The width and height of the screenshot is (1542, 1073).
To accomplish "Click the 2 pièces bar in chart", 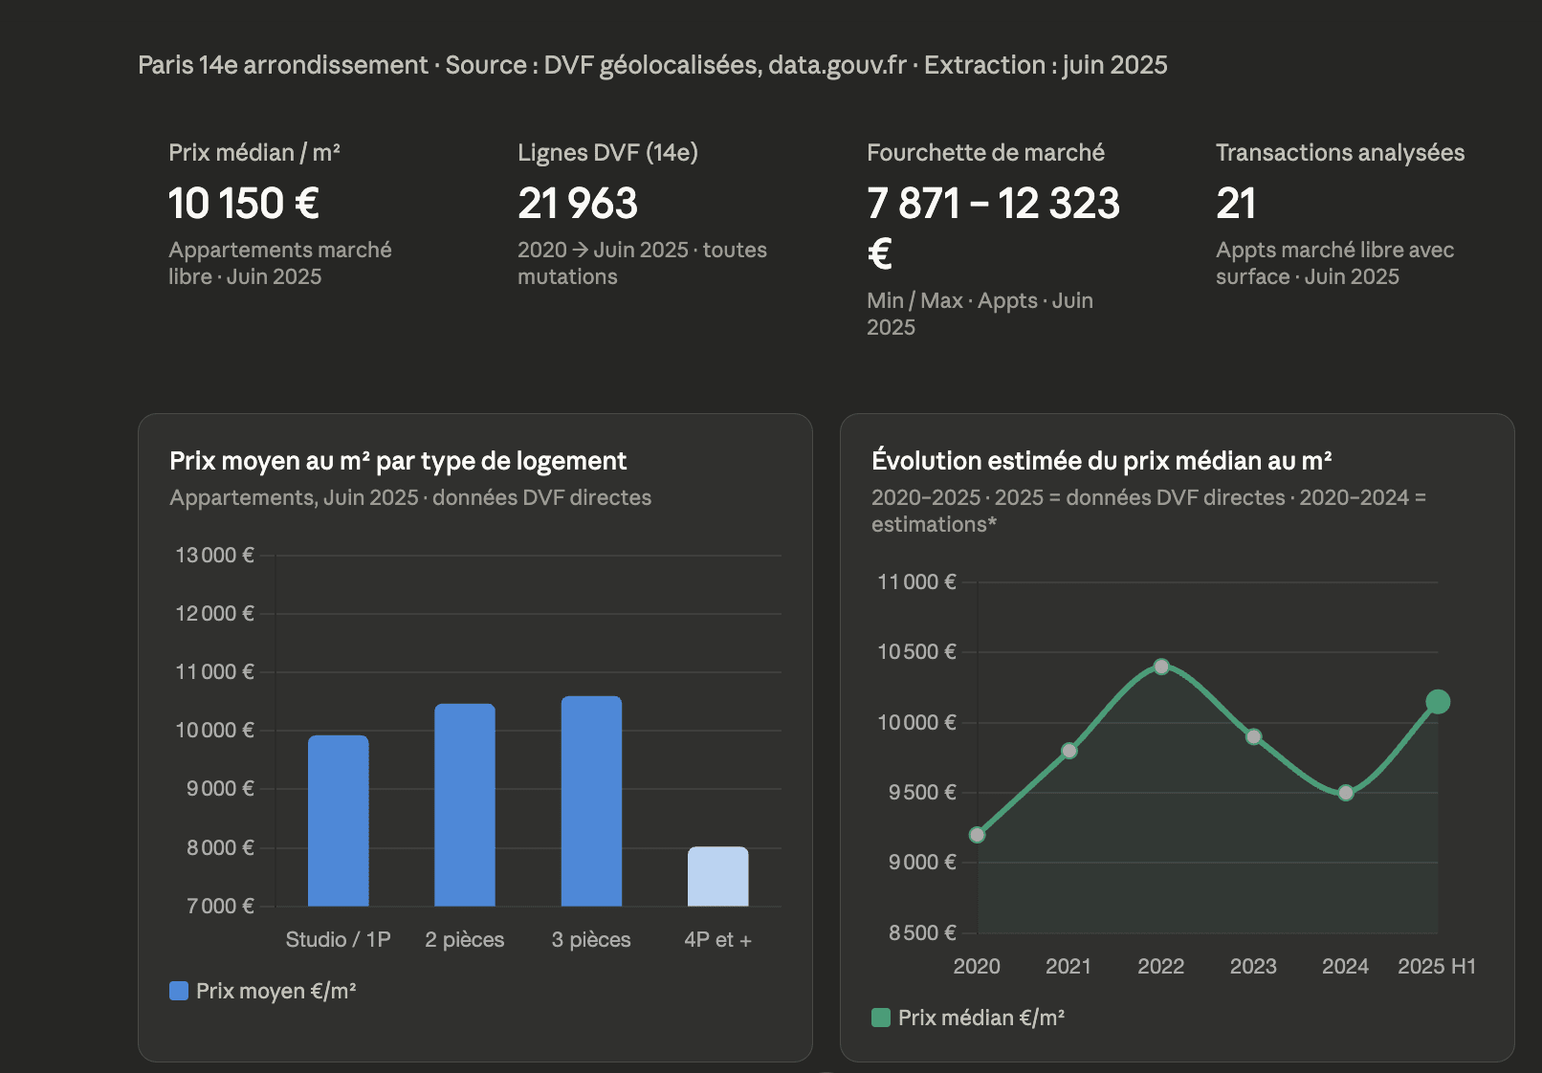I will tap(465, 805).
